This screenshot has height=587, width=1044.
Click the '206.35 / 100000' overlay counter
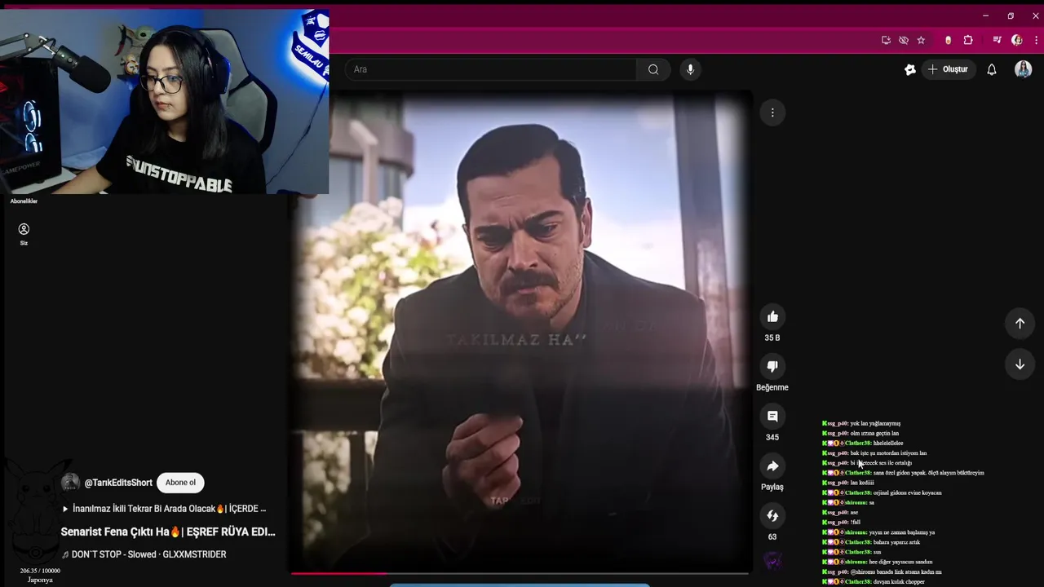pyautogui.click(x=40, y=571)
